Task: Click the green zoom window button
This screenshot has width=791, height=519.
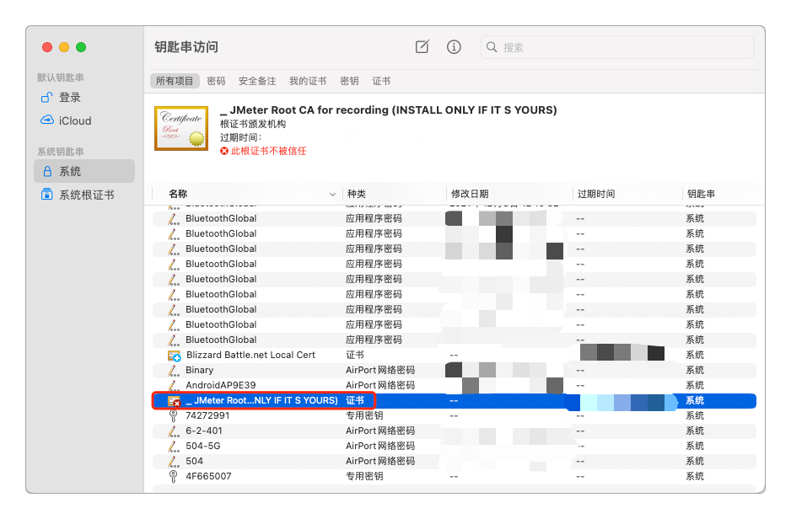Action: 81,47
